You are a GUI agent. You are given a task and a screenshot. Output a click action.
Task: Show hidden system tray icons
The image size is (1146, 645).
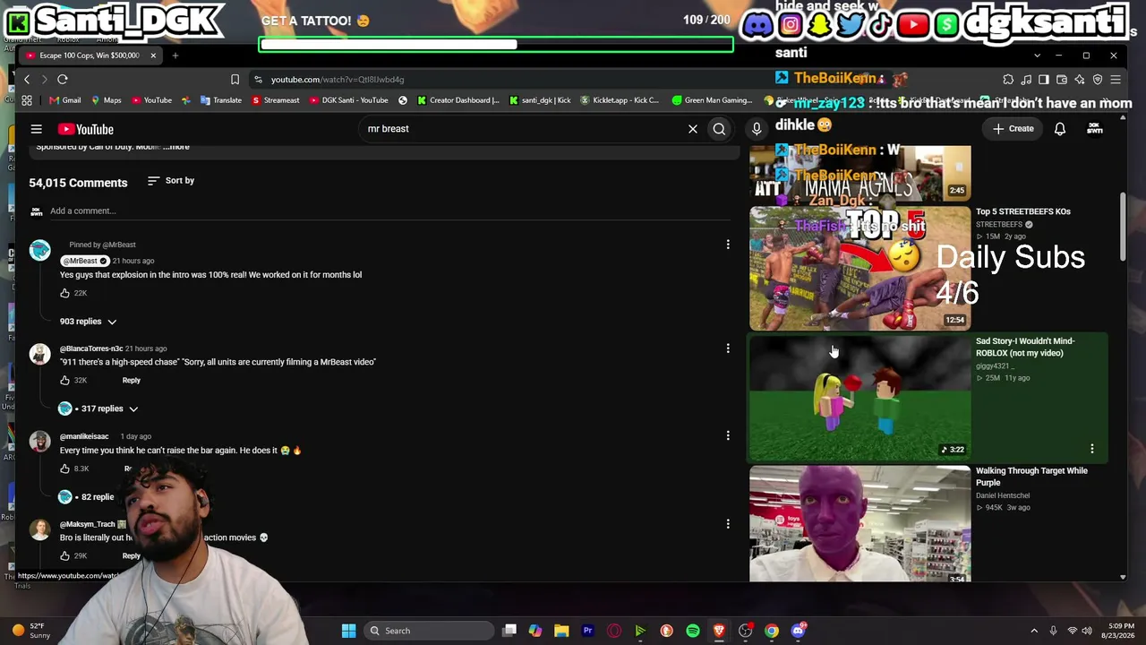[x=1034, y=631]
